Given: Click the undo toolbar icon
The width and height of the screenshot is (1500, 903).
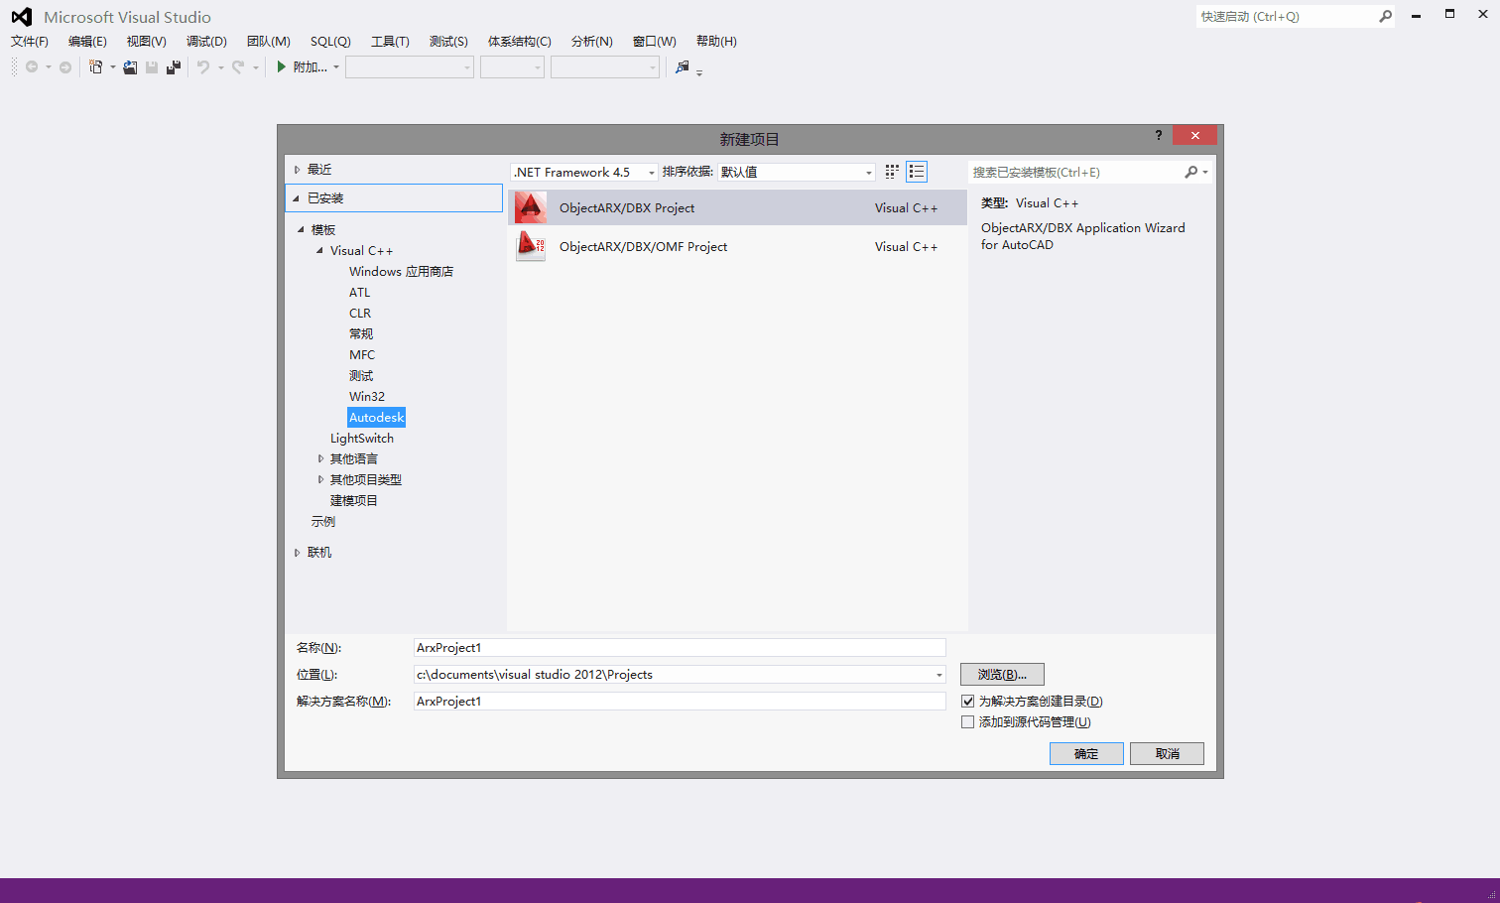Looking at the screenshot, I should [x=203, y=66].
